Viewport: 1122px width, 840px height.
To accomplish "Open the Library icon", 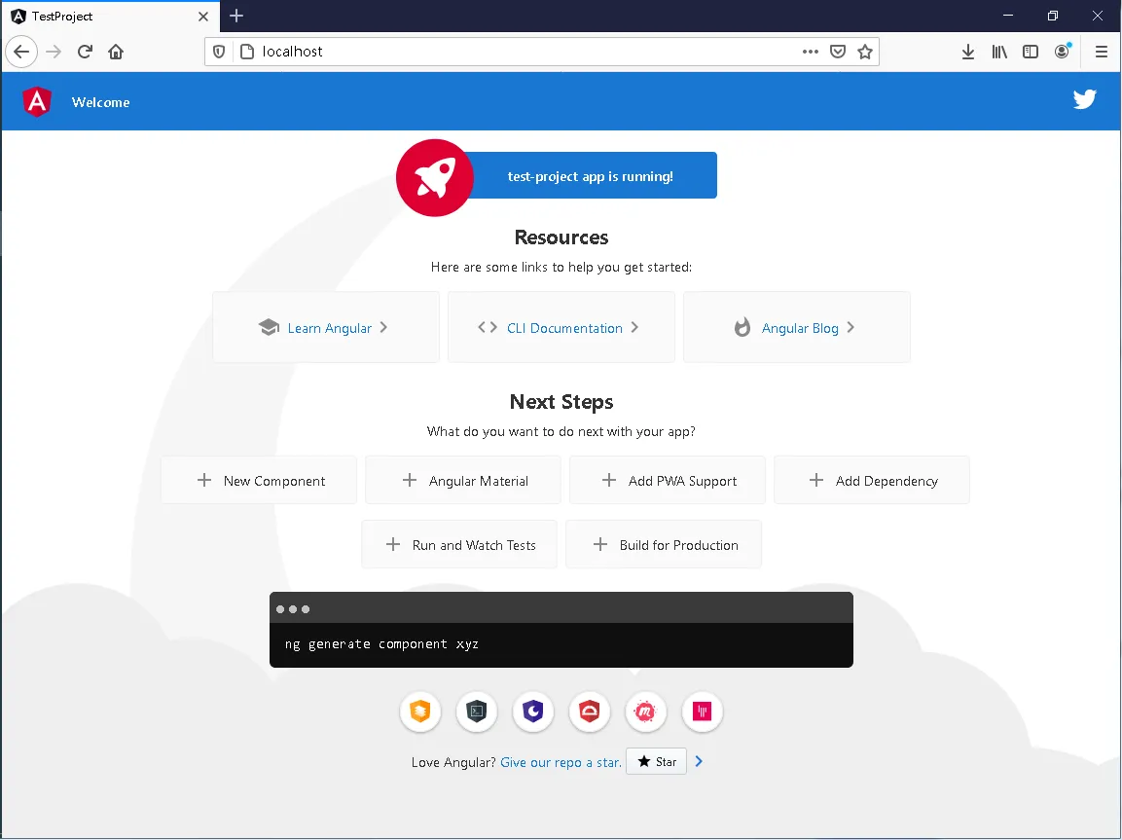I will coord(999,52).
